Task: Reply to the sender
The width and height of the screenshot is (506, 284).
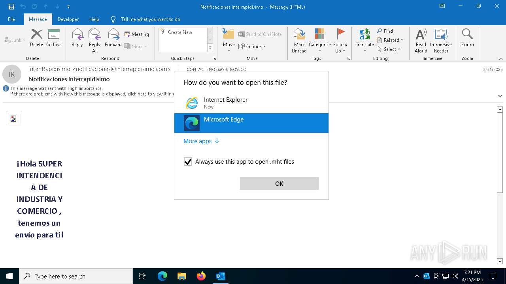Action: coord(77,38)
